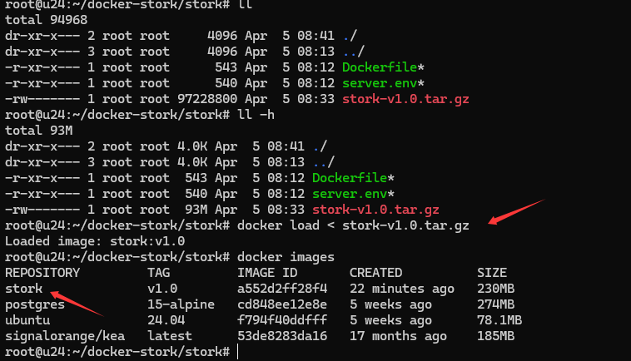Click the 'Loaded image: stork:v1.0' output line
Image resolution: width=631 pixels, height=361 pixels.
tap(95, 241)
